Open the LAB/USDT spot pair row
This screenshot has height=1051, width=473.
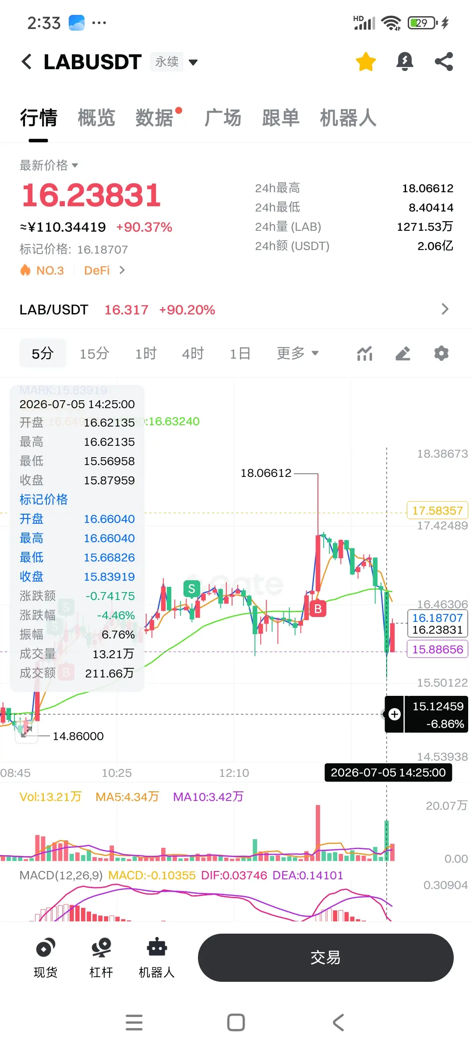coord(236,310)
